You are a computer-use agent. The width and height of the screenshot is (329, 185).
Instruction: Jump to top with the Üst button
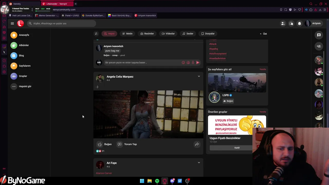(x=263, y=34)
